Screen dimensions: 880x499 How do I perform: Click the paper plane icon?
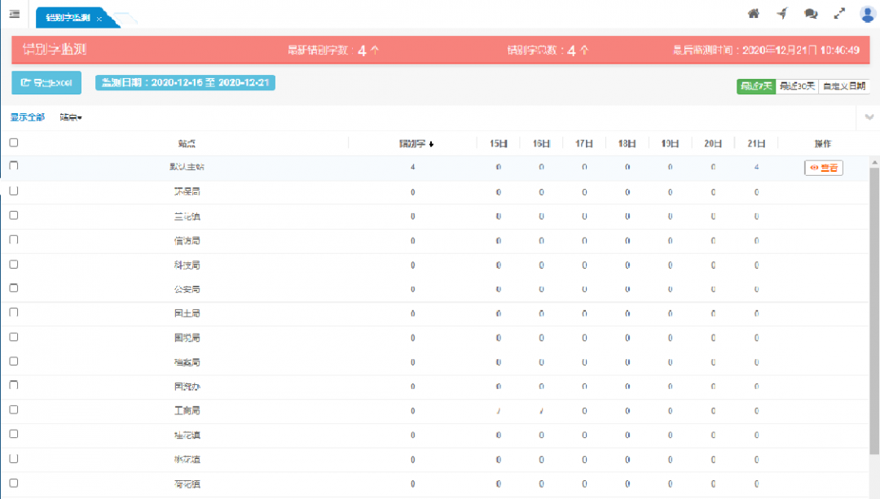click(x=781, y=14)
